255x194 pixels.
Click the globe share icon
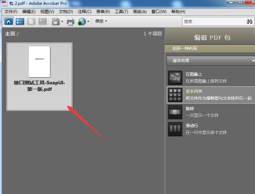(x=82, y=21)
